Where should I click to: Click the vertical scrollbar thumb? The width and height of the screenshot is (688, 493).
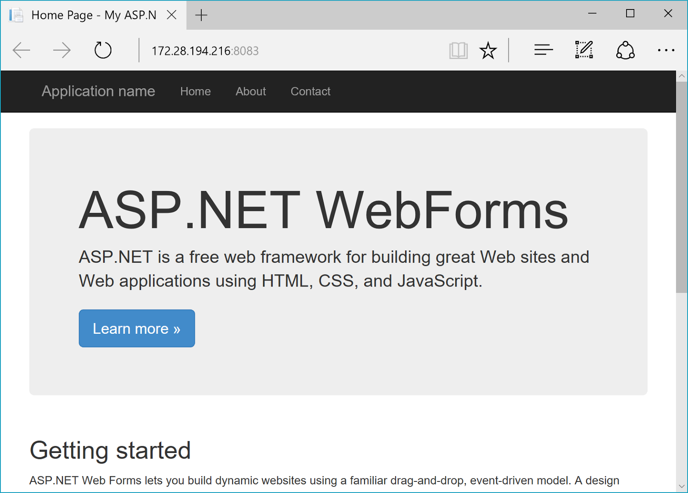(x=682, y=187)
